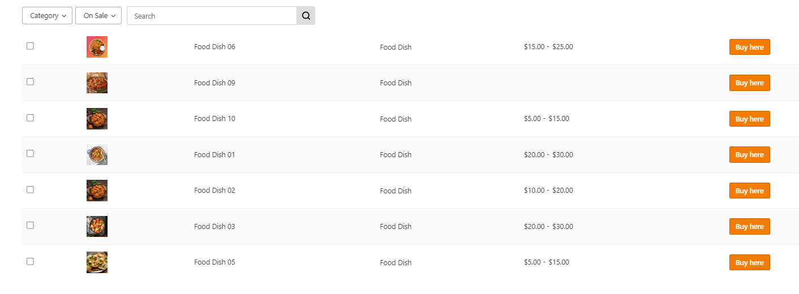Select the Food Dish 10 row checkbox
Image resolution: width=799 pixels, height=294 pixels.
[x=30, y=118]
